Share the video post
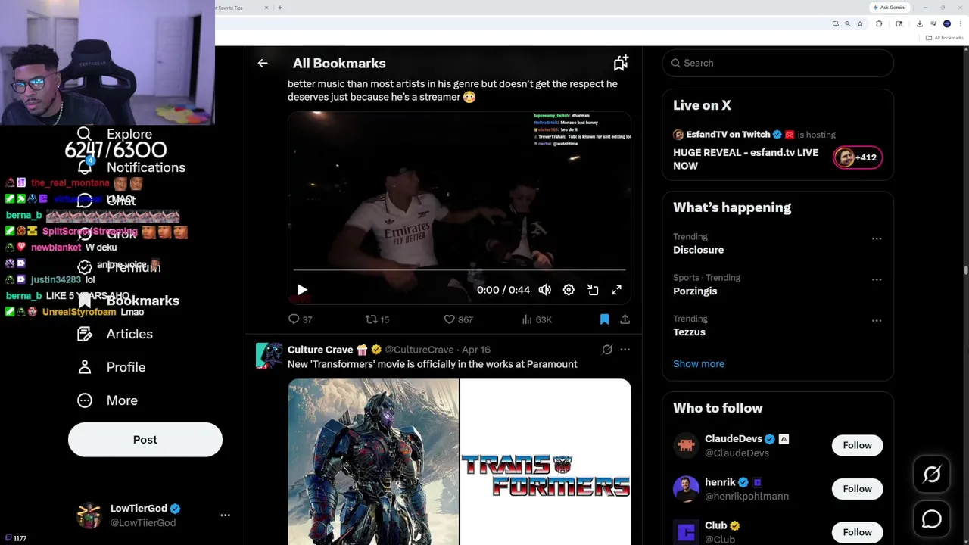This screenshot has height=545, width=969. coord(625,319)
